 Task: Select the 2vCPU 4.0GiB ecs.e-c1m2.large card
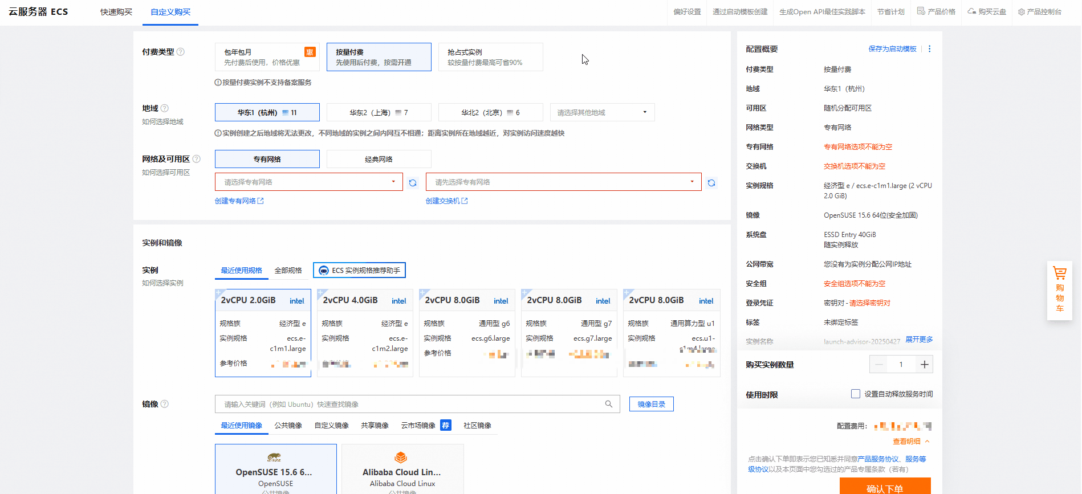coord(365,333)
